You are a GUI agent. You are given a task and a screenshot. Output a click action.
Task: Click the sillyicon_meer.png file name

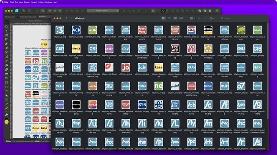(x=60, y=94)
